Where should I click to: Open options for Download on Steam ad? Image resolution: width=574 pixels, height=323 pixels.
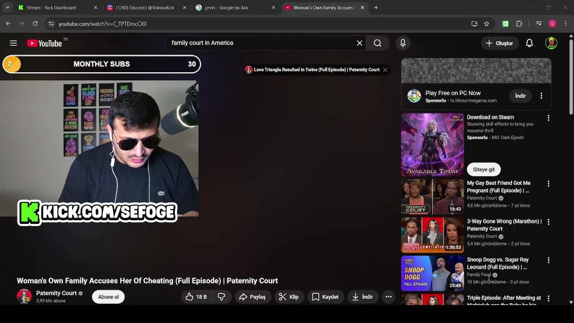tap(548, 118)
